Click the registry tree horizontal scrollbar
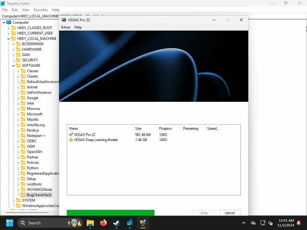Screen dimensions: 307x230 tap(27, 212)
